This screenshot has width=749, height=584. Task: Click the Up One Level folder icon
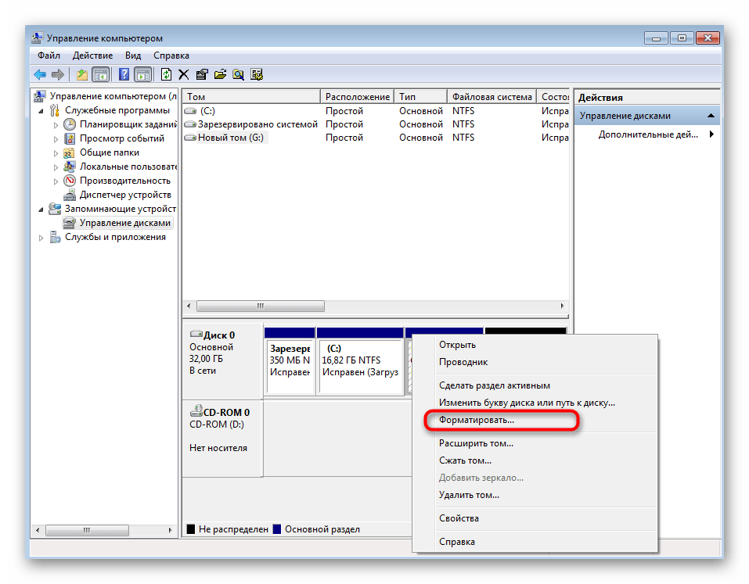pyautogui.click(x=82, y=74)
